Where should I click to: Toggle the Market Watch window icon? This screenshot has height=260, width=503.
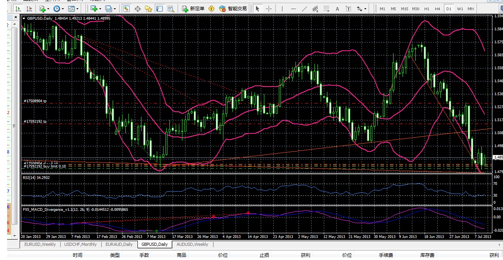[x=126, y=9]
